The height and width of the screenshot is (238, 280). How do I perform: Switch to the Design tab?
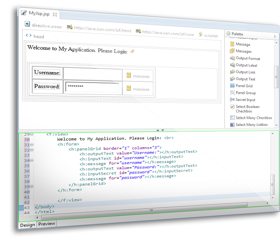pyautogui.click(x=27, y=225)
